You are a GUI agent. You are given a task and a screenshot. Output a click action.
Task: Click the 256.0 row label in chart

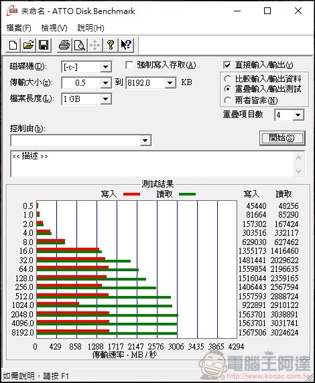point(24,287)
